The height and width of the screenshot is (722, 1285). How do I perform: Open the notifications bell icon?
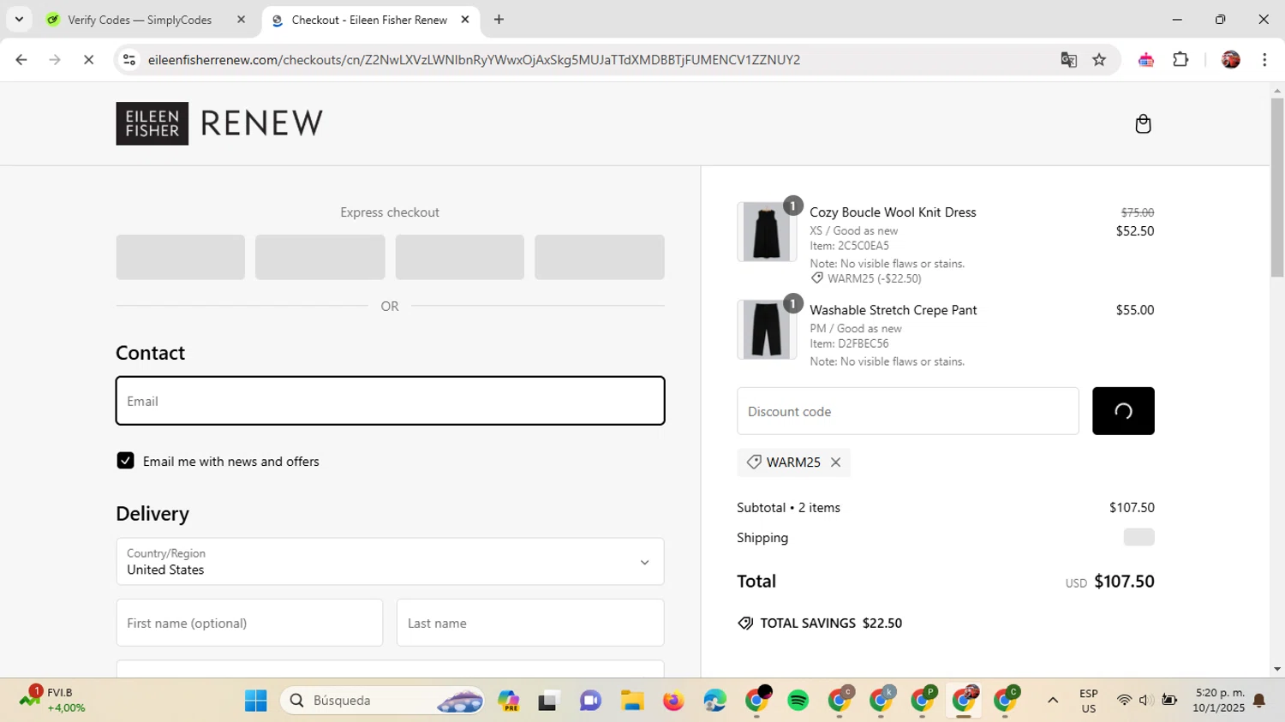tap(1259, 701)
